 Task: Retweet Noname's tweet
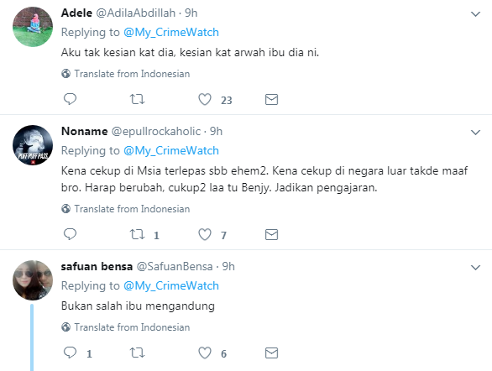137,234
